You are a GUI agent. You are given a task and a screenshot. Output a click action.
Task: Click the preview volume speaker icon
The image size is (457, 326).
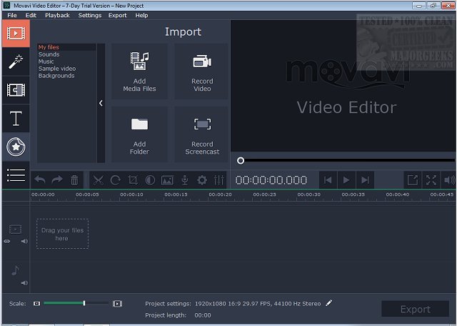coord(449,180)
